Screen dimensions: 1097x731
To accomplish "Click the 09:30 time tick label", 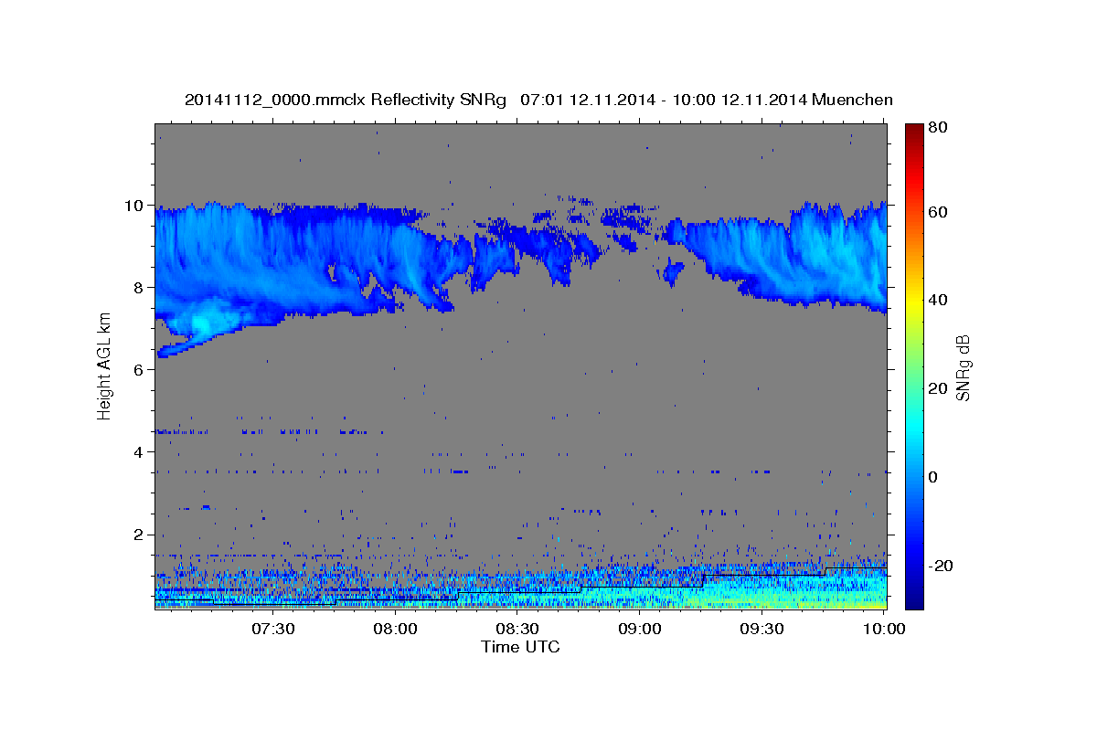I will (762, 629).
